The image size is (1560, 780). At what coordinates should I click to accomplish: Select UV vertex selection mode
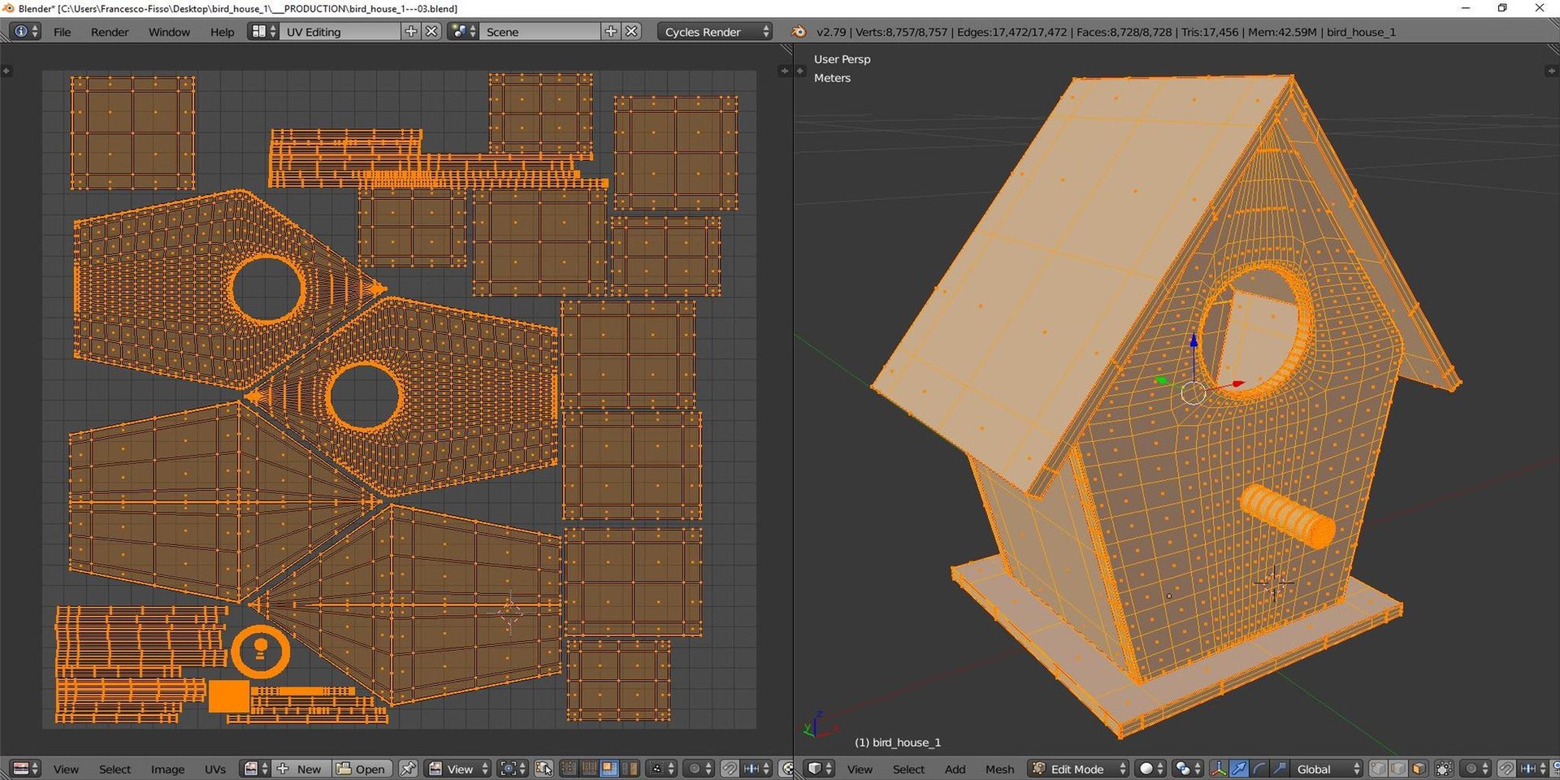(x=570, y=769)
